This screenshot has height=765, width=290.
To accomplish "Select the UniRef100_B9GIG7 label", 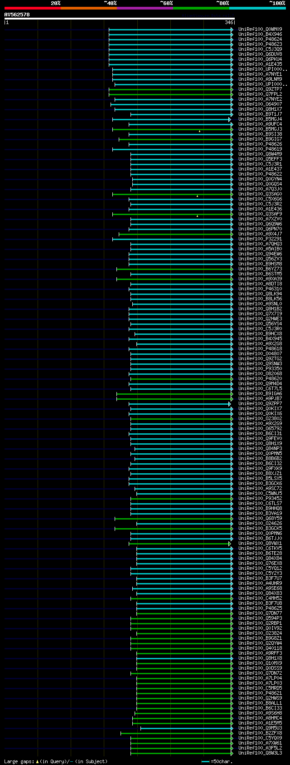I will (x=260, y=139).
